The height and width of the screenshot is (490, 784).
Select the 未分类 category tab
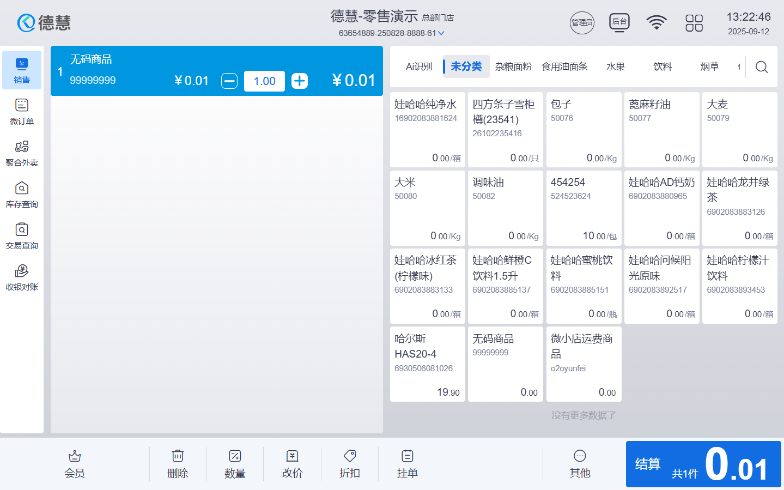(x=466, y=66)
